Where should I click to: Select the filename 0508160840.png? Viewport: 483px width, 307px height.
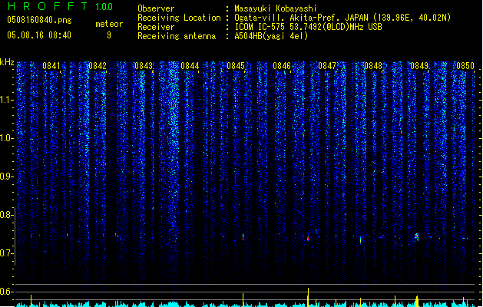pyautogui.click(x=39, y=20)
